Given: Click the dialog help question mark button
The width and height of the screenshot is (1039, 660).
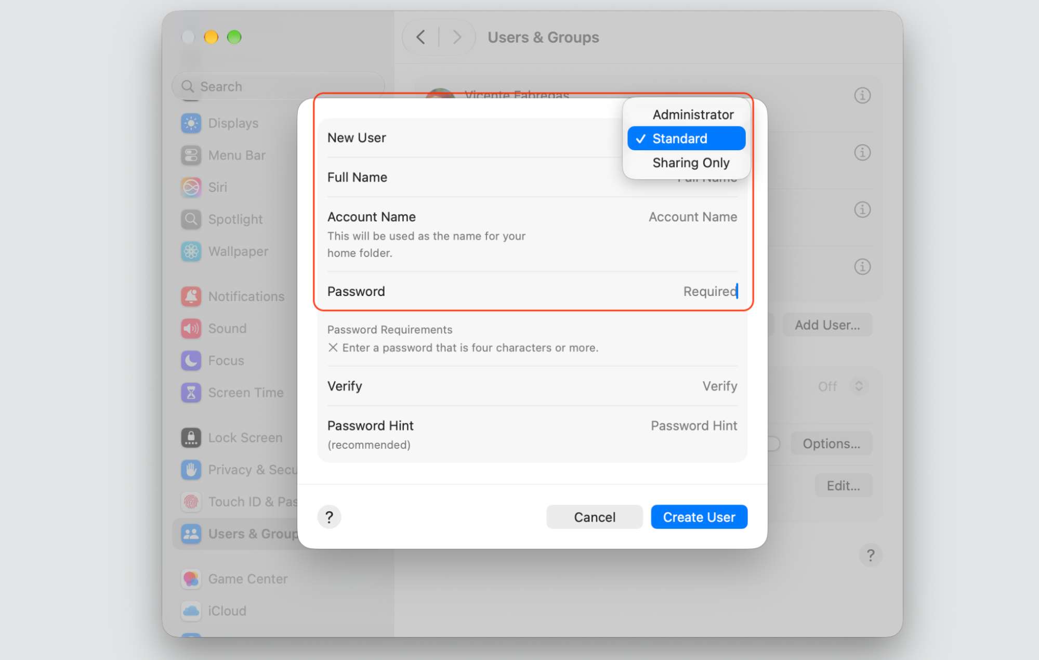Looking at the screenshot, I should click(x=329, y=517).
